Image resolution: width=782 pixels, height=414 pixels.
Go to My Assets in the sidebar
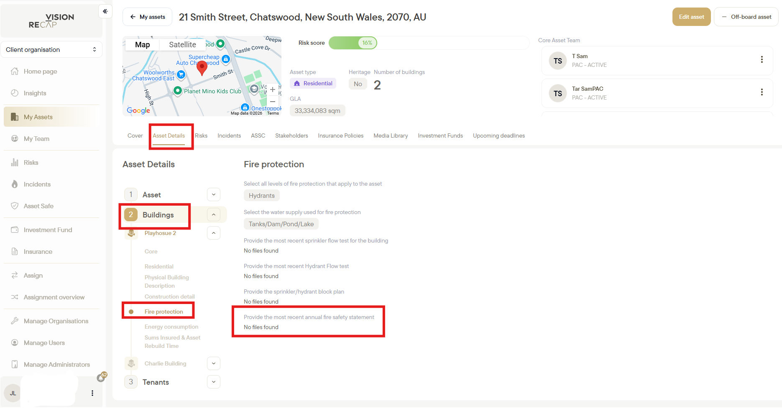[x=51, y=117]
